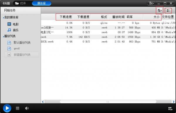Click 新建播放列表 to add a playlist
The height and width of the screenshot is (113, 176).
tap(22, 55)
